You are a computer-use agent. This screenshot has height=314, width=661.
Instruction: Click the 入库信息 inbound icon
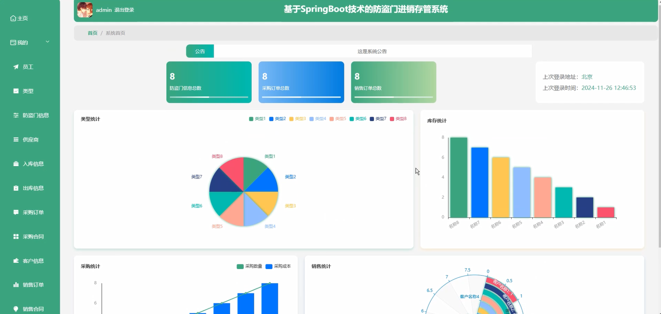(x=15, y=163)
